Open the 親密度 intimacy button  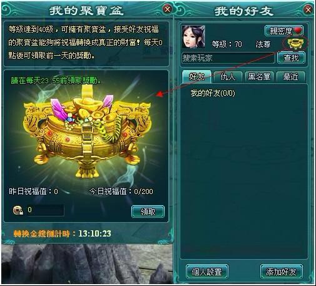click(x=284, y=31)
